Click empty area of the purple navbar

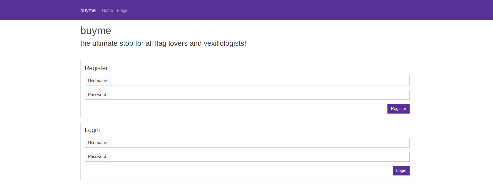coord(283,10)
